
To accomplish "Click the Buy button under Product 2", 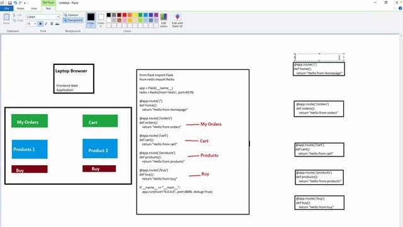I will 99,168.
